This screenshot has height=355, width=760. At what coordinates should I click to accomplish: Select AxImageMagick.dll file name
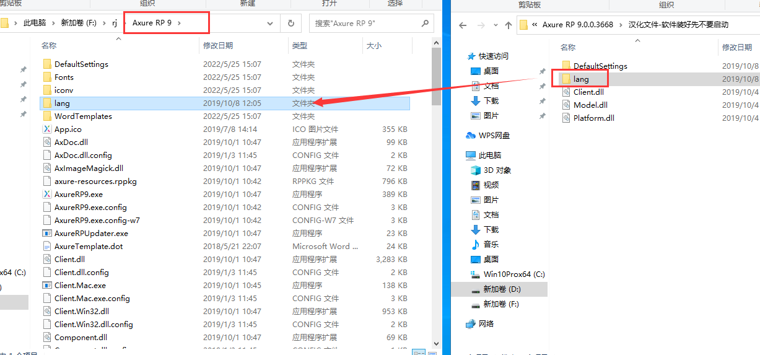(x=89, y=169)
